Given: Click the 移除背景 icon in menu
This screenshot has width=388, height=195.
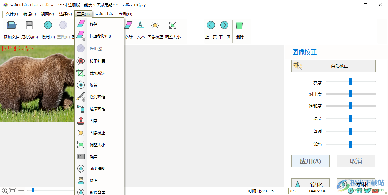Looking at the screenshot, I should tap(81, 192).
